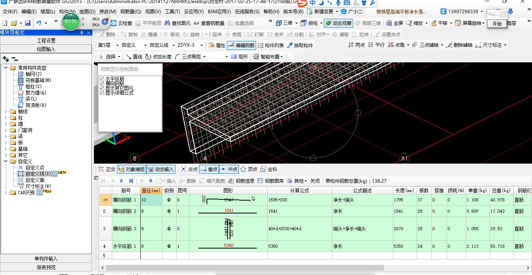Toggle 显示其它图元 checkbox
This screenshot has height=275, width=532.
coord(102,88)
